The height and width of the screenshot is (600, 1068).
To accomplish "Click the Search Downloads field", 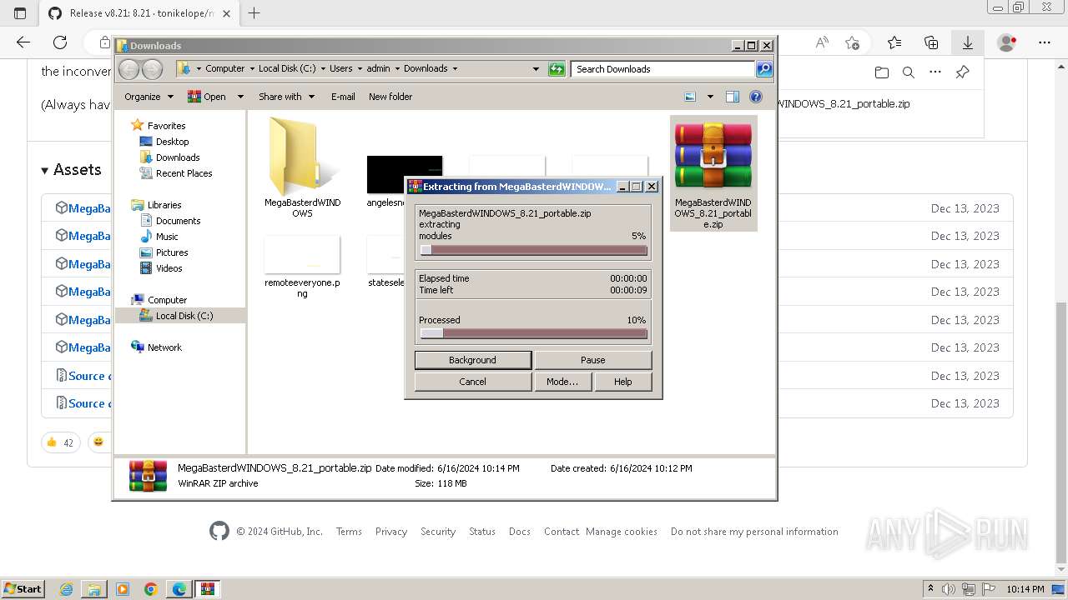I will pyautogui.click(x=663, y=69).
